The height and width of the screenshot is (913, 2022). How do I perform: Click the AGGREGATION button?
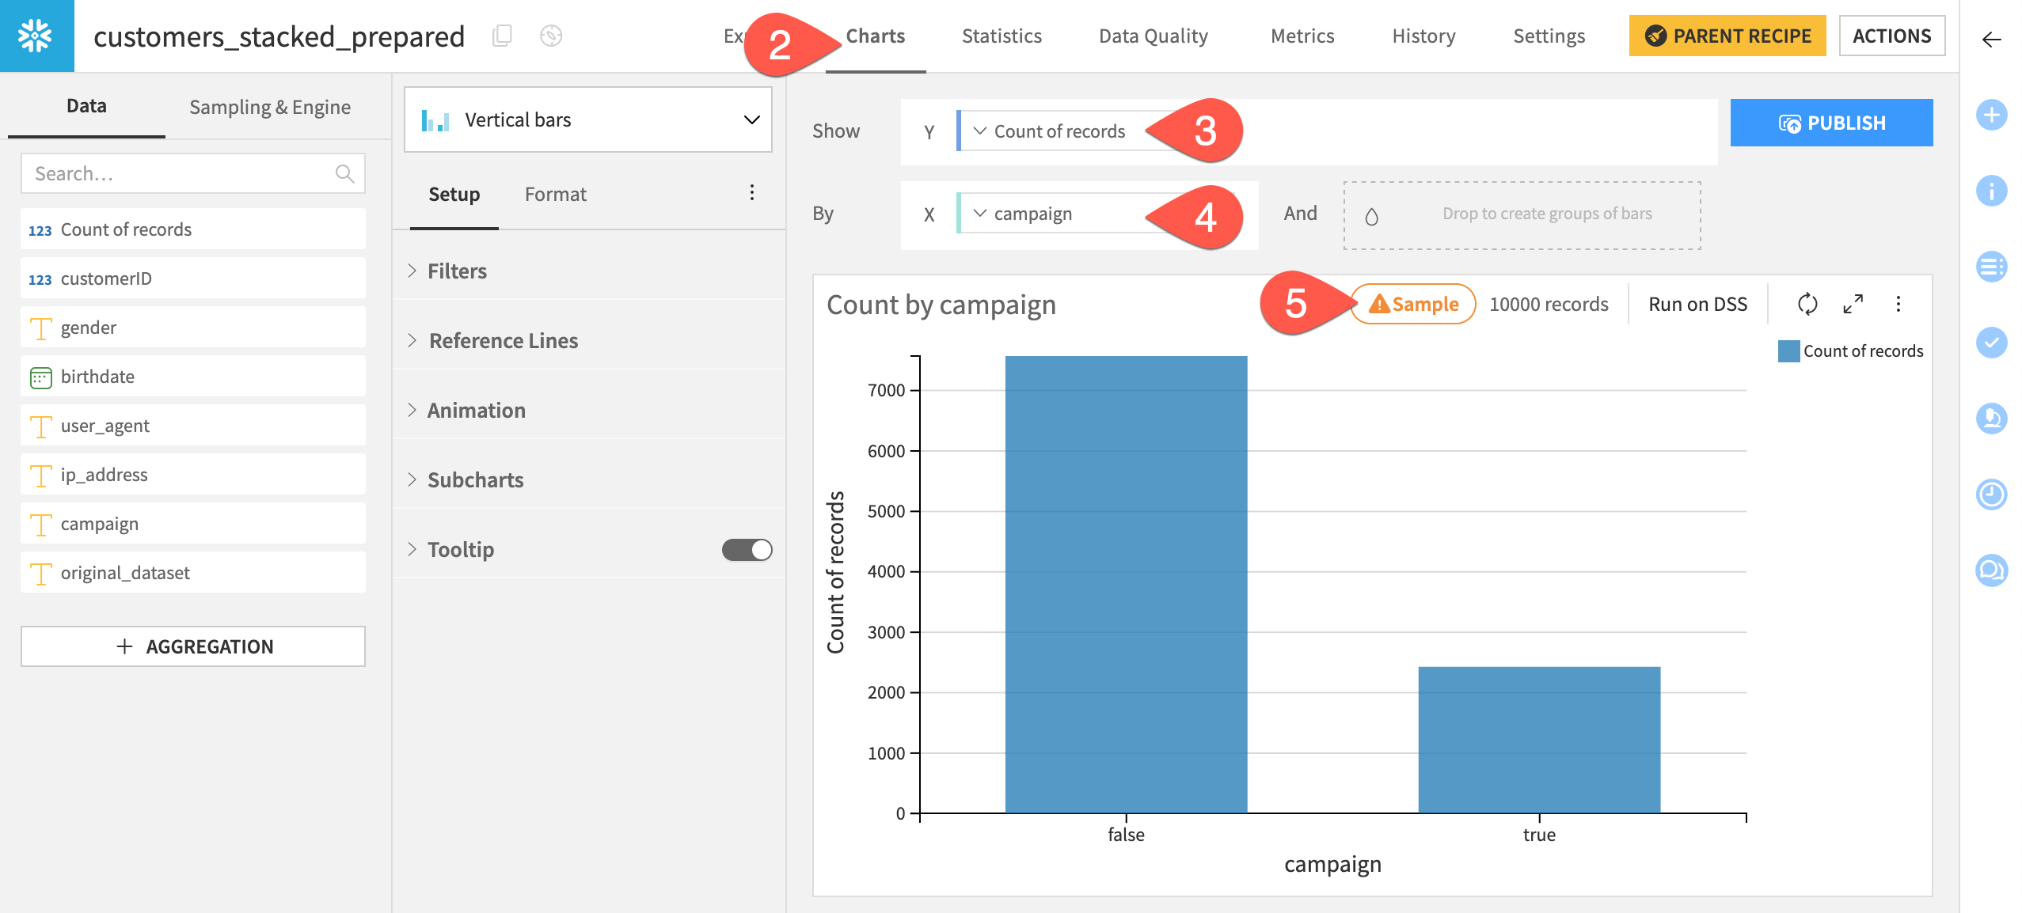coord(193,647)
